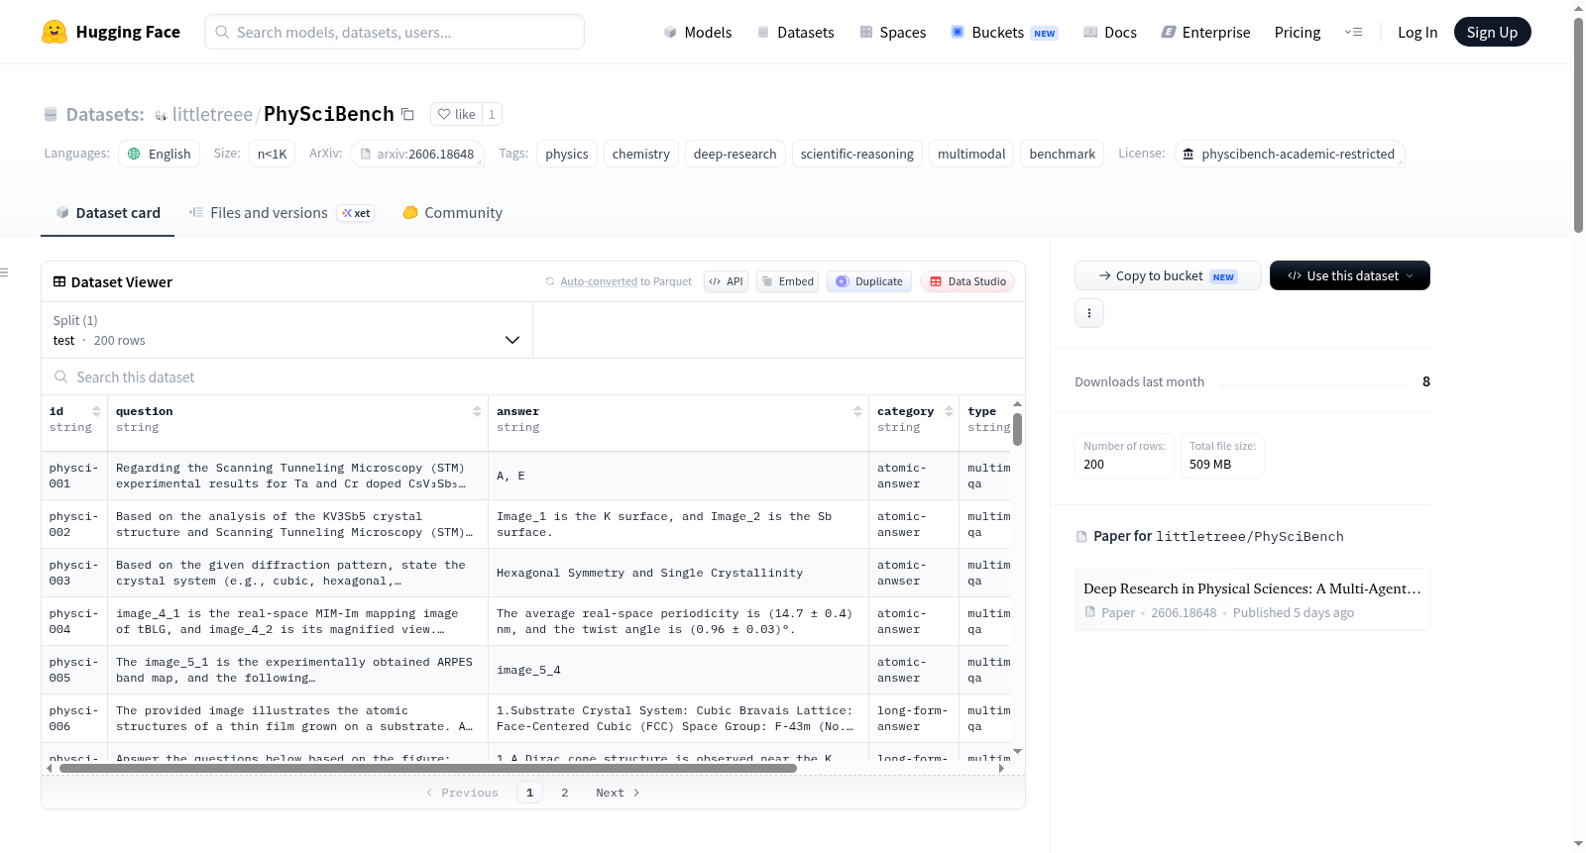Open the Docs page

pyautogui.click(x=1109, y=32)
